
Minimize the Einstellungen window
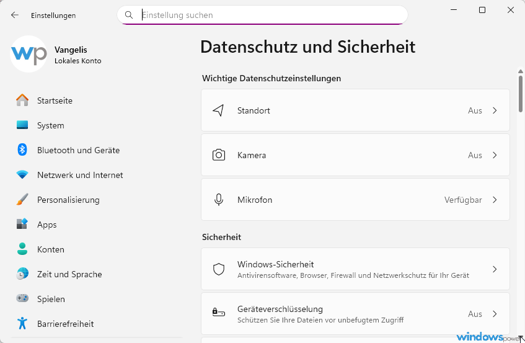click(454, 10)
